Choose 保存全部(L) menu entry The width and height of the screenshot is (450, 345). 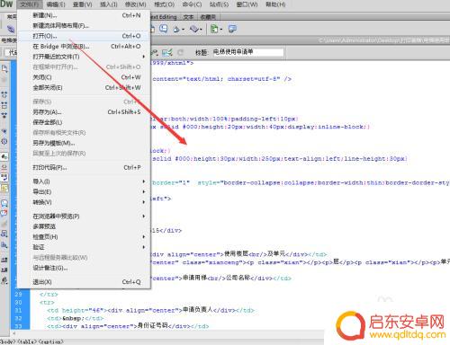click(x=84, y=122)
